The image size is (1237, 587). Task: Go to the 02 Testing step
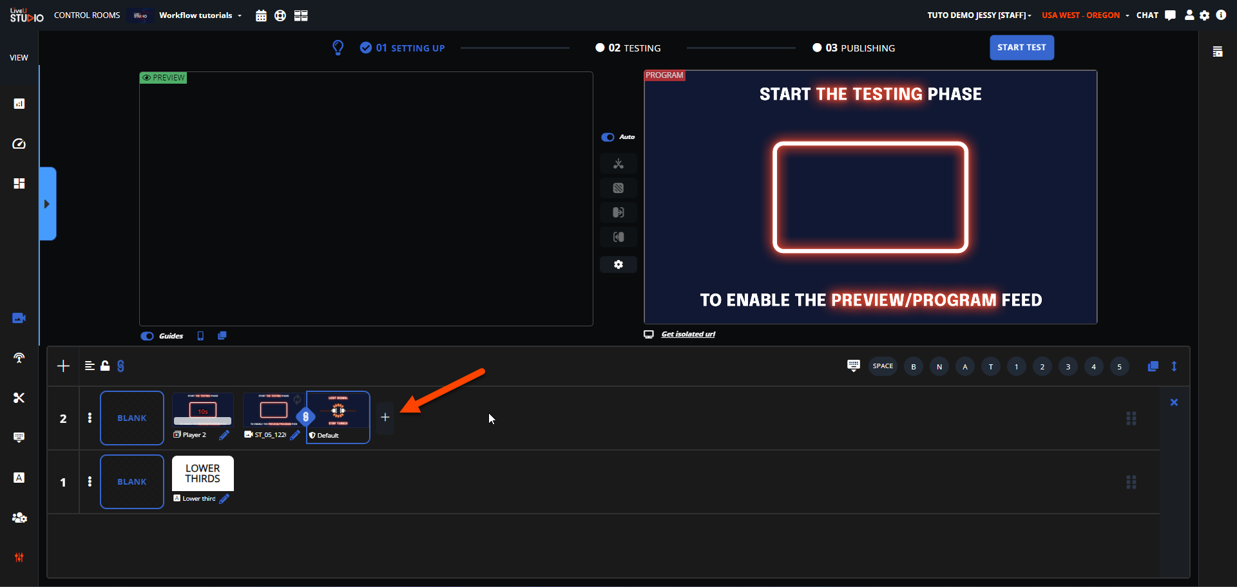[x=628, y=48]
